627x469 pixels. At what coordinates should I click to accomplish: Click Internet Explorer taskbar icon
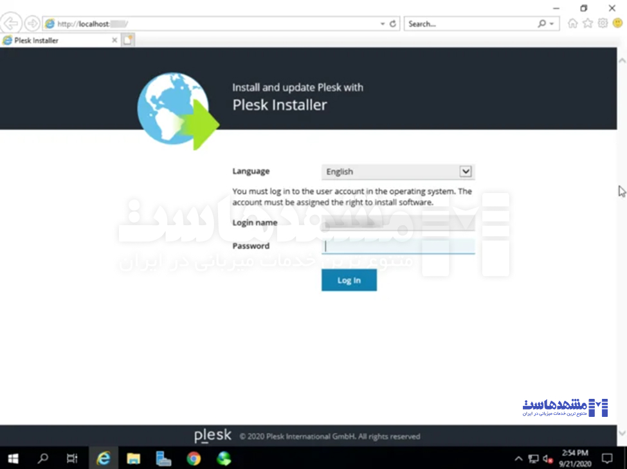(103, 458)
